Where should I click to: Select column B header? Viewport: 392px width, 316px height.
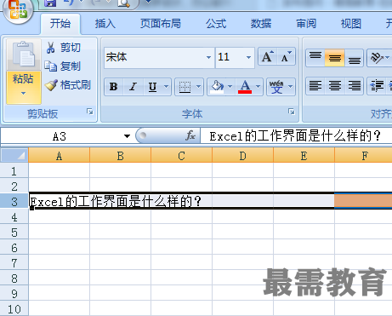pos(120,155)
